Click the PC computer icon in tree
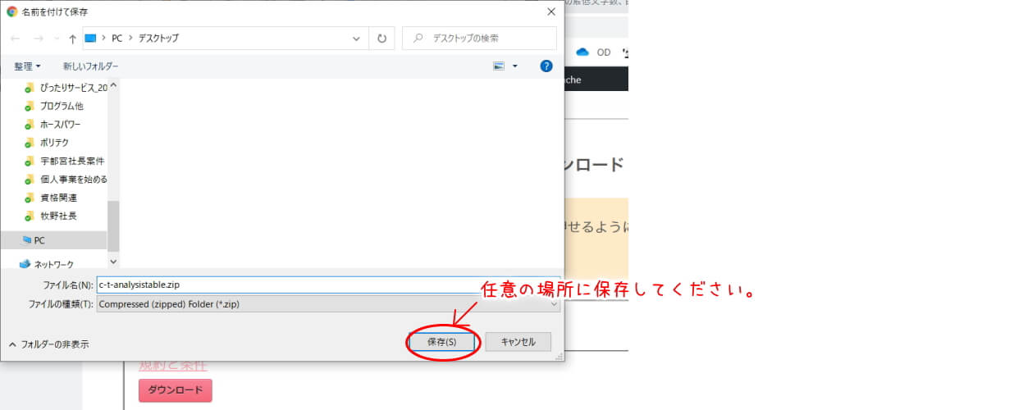This screenshot has height=410, width=1014. (26, 240)
